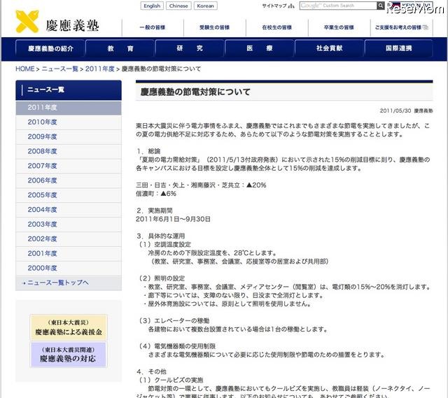Image resolution: width=448 pixels, height=398 pixels.
Task: Click the ニュース一覧 breadcrumb link
Action: (59, 69)
